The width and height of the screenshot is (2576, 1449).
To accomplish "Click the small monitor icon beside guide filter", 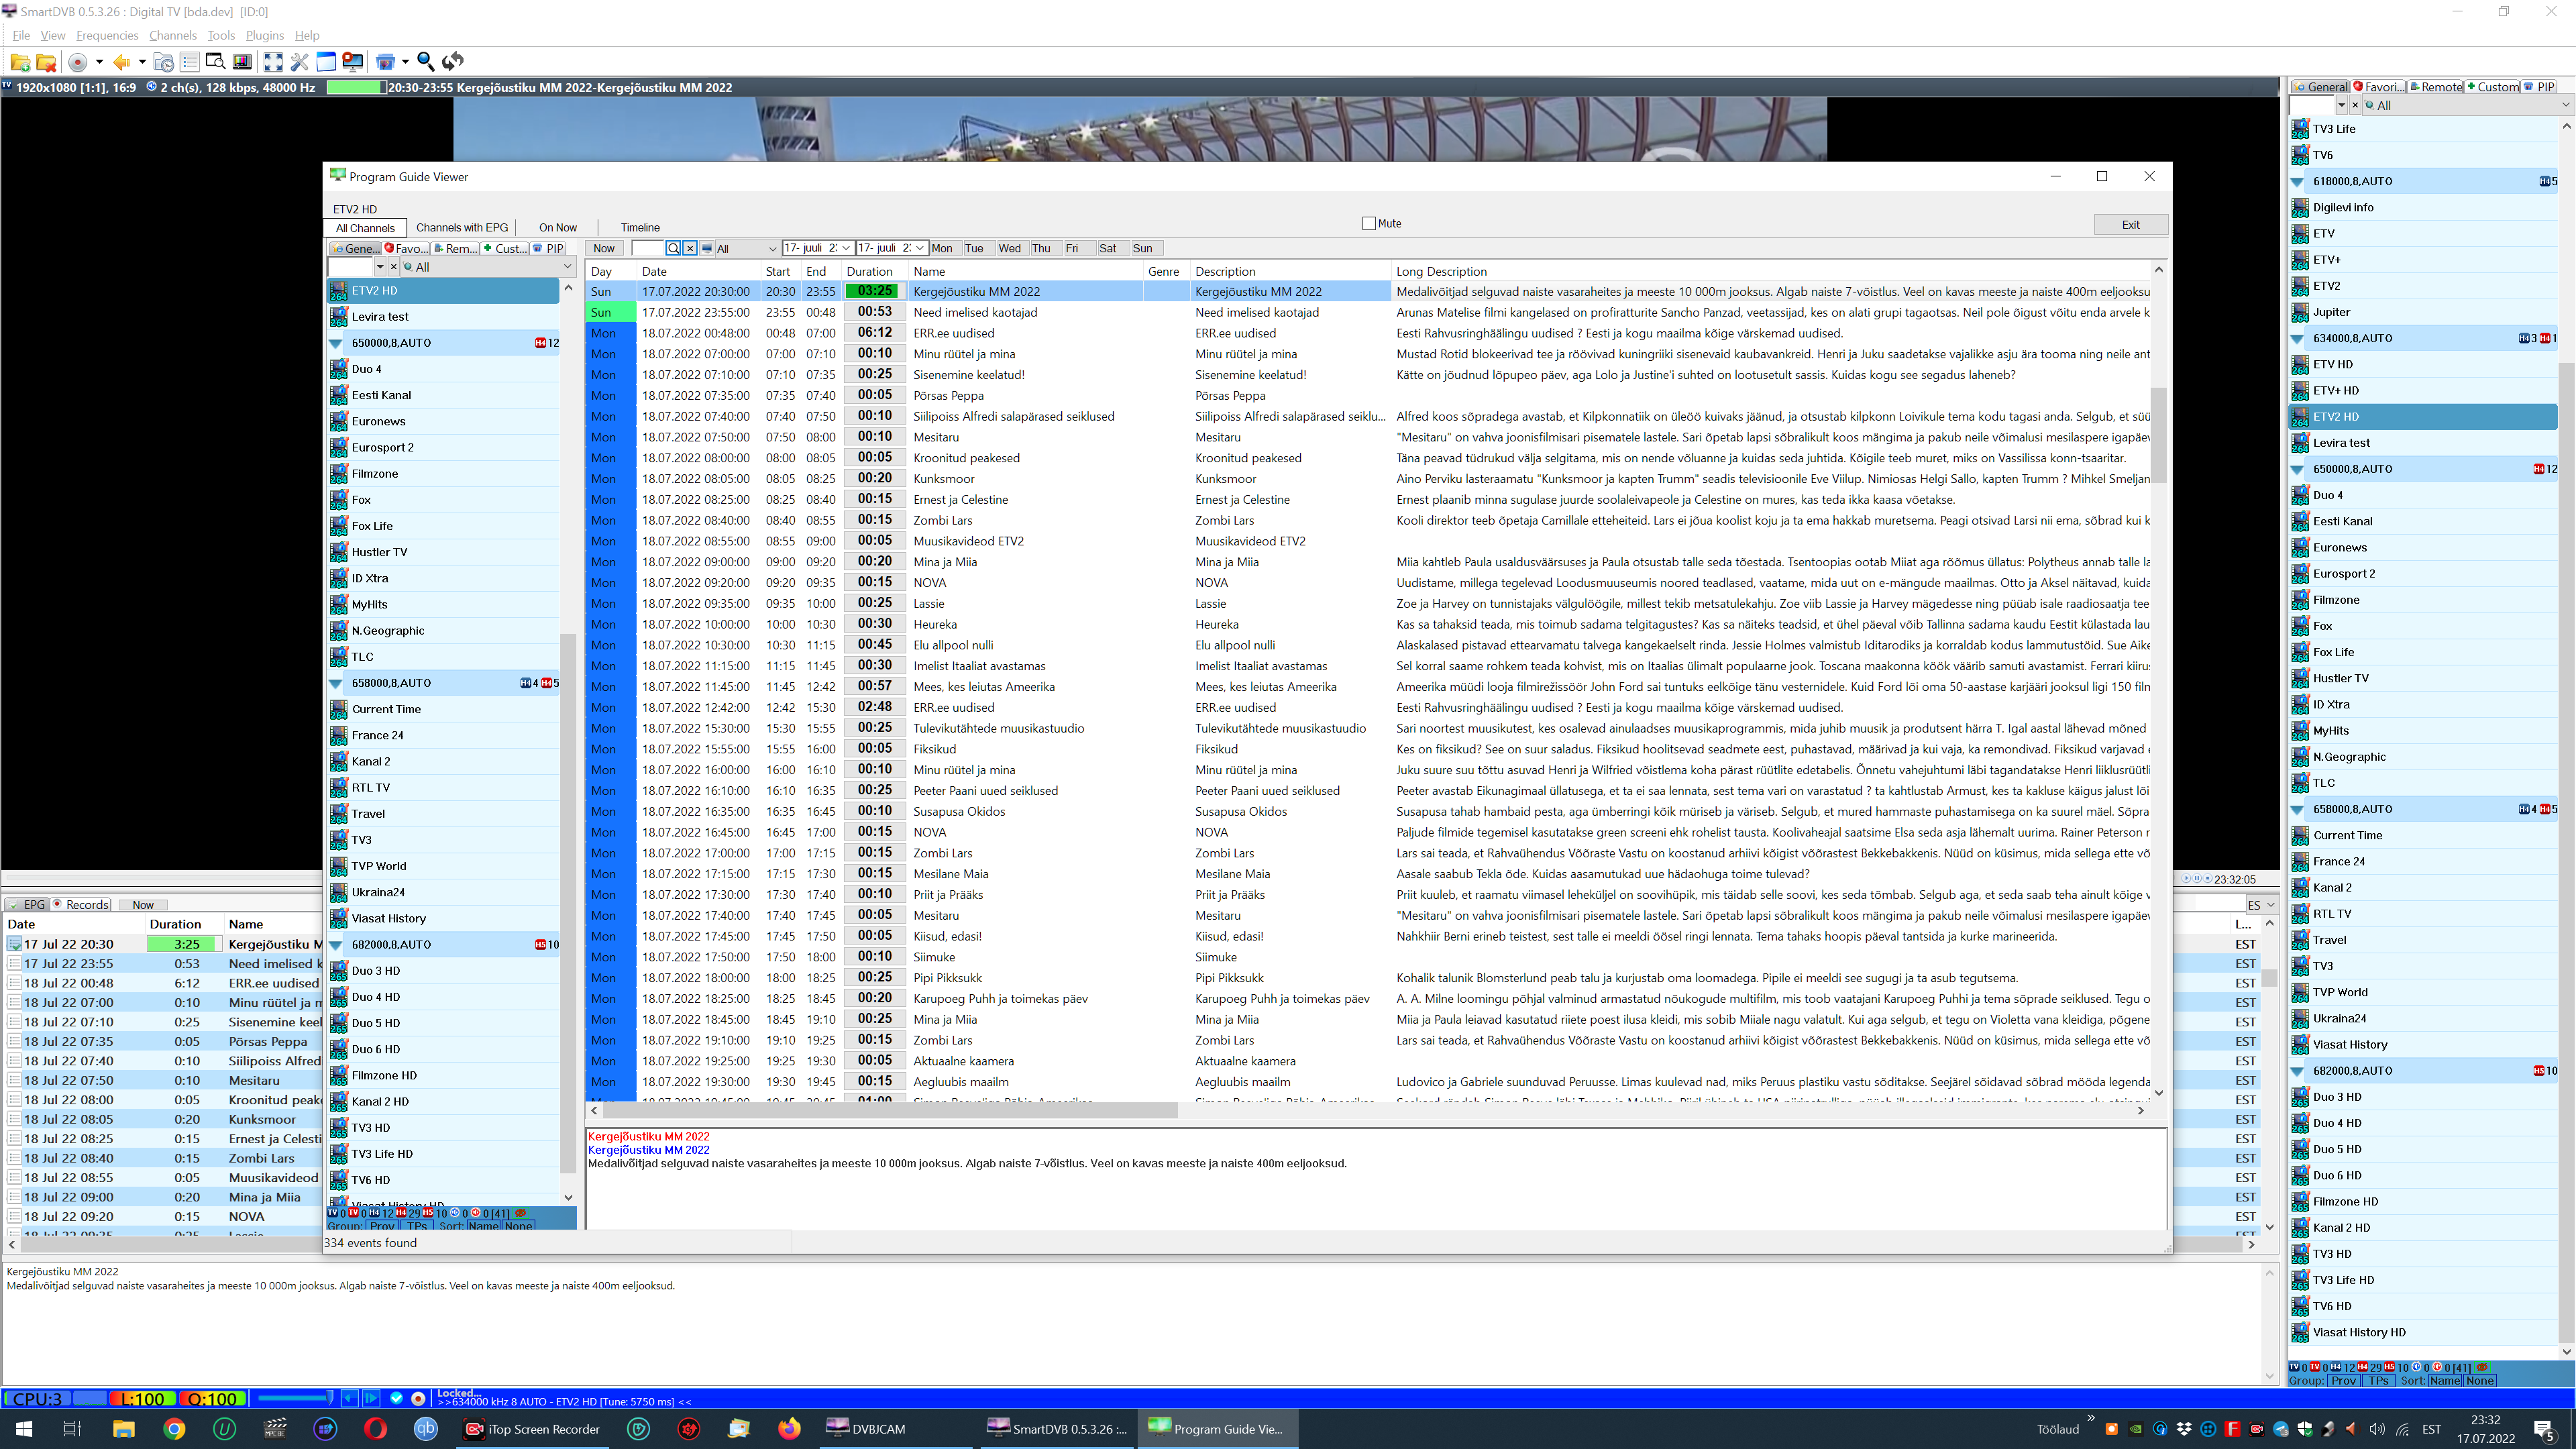I will [707, 248].
